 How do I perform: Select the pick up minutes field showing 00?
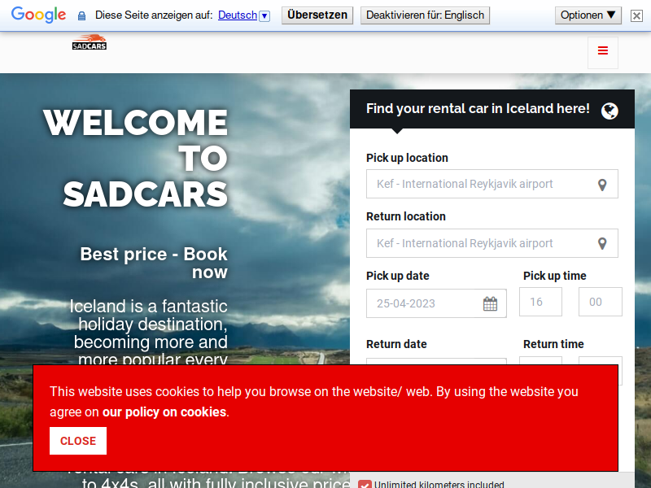point(600,302)
